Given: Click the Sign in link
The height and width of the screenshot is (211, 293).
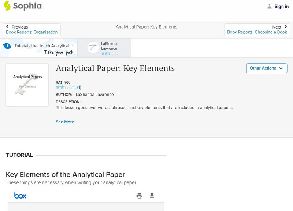Looking at the screenshot, I should click(x=281, y=7).
